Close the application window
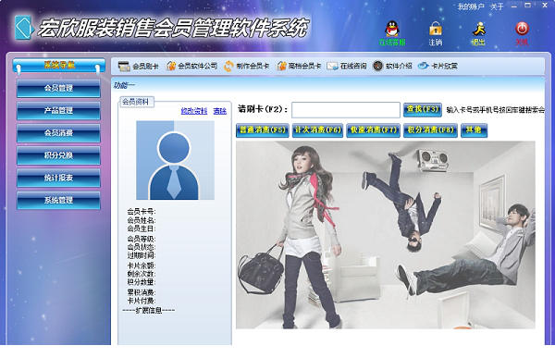Image resolution: width=555 pixels, height=358 pixels. pyautogui.click(x=545, y=6)
